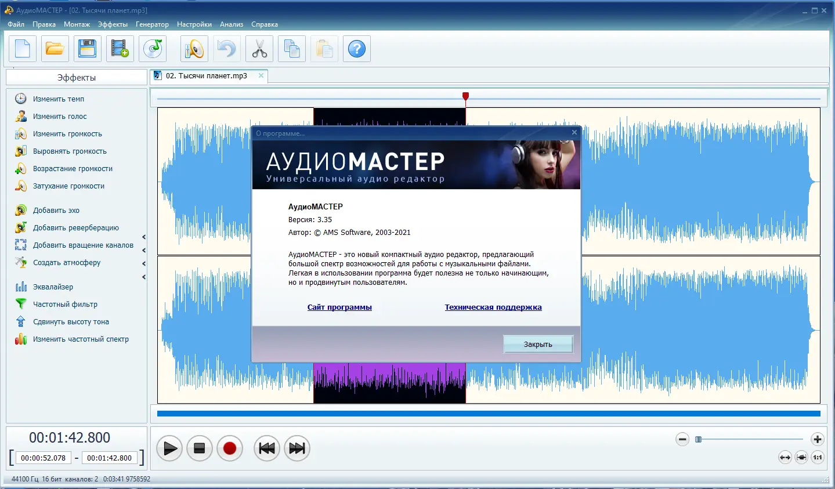Open help with the question mark icon
Viewport: 835px width, 489px height.
tap(357, 49)
